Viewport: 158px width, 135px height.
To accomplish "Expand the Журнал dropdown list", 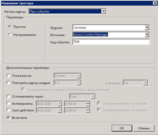I will pyautogui.click(x=147, y=27).
